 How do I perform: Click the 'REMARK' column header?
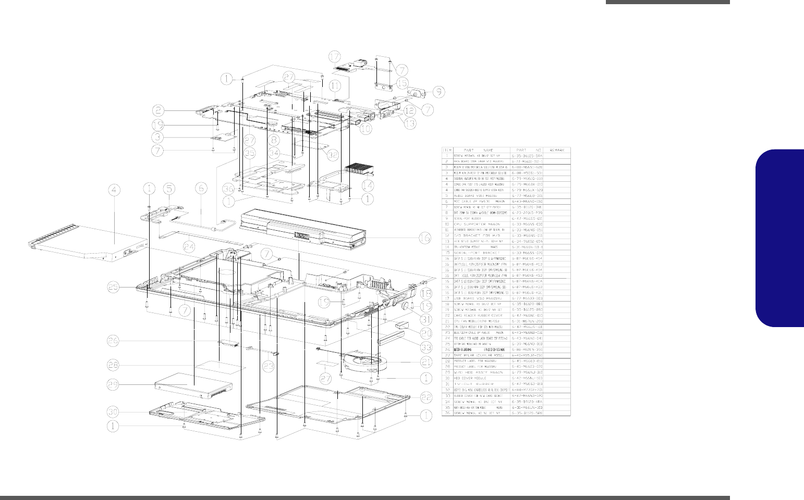point(557,150)
